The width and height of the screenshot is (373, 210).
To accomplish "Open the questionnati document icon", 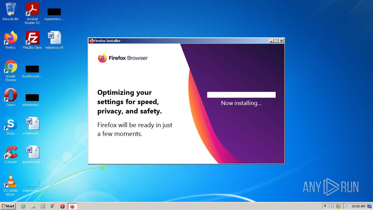I will click(x=32, y=154).
